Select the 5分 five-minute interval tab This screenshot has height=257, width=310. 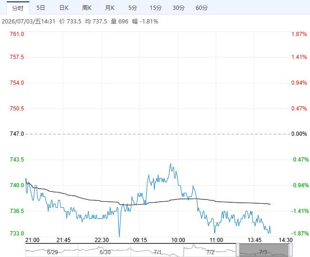132,8
